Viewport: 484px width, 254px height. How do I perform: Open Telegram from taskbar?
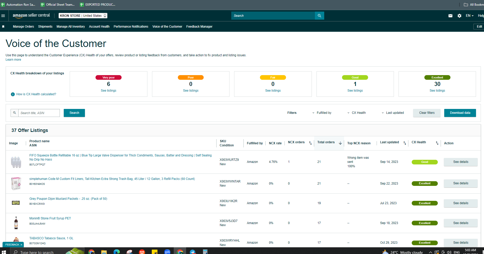(x=193, y=252)
